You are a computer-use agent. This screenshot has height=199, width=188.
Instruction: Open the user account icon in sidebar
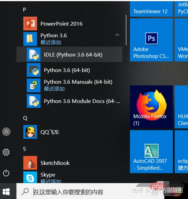point(6,132)
